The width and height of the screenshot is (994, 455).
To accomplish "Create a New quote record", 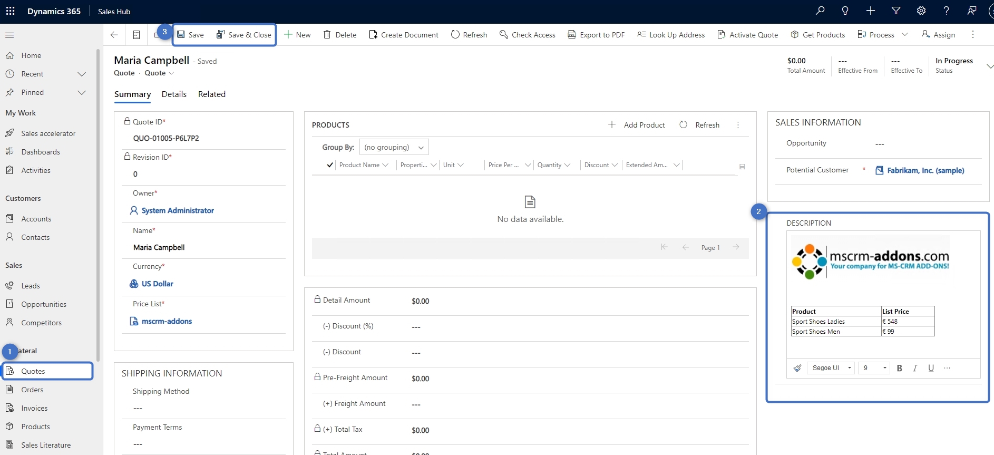I will point(297,35).
